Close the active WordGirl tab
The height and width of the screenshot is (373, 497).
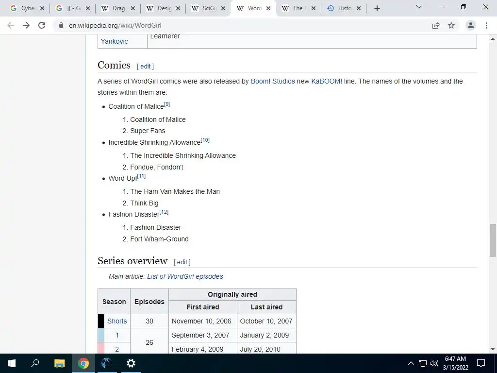[268, 9]
